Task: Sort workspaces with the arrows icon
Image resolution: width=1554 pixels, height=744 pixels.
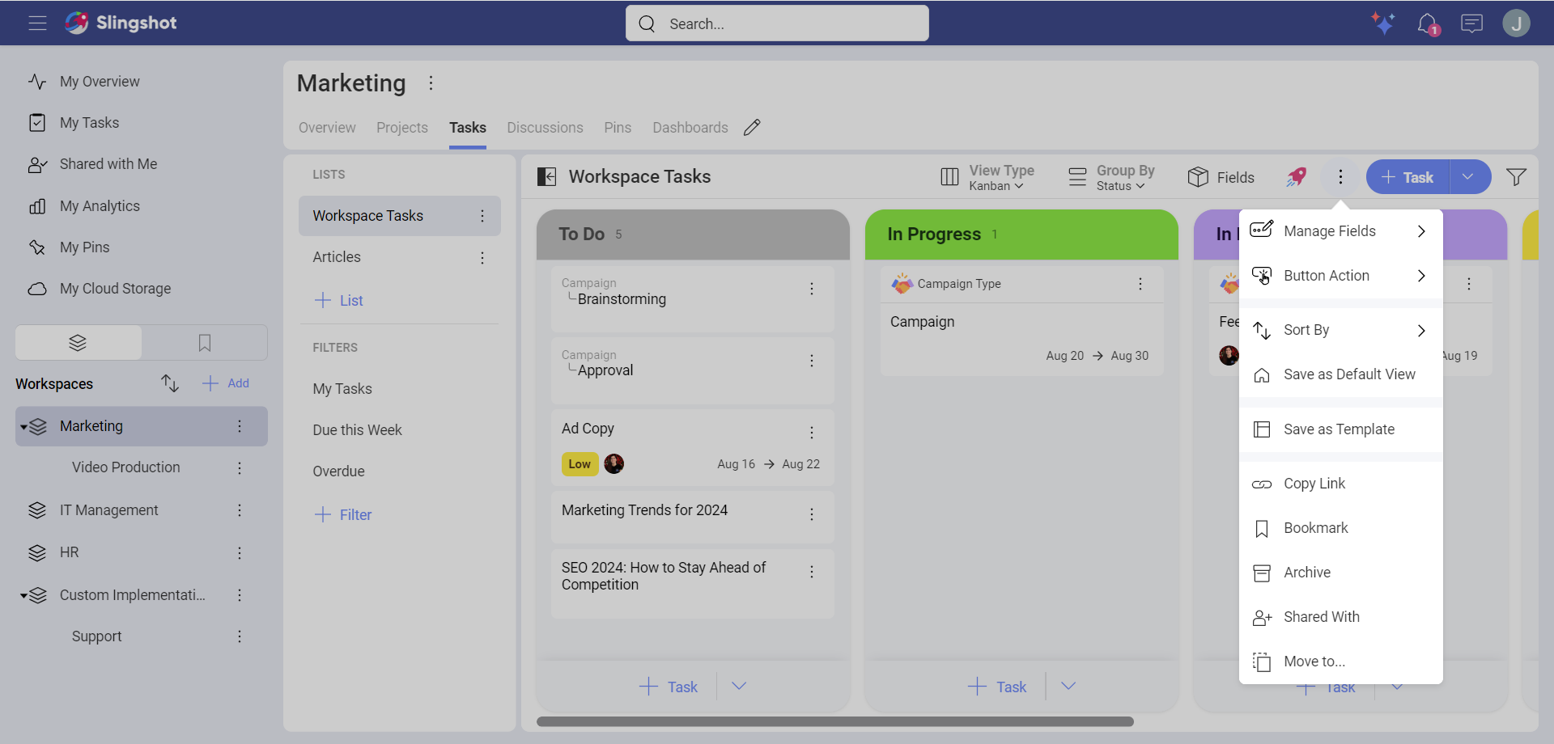Action: pos(170,383)
